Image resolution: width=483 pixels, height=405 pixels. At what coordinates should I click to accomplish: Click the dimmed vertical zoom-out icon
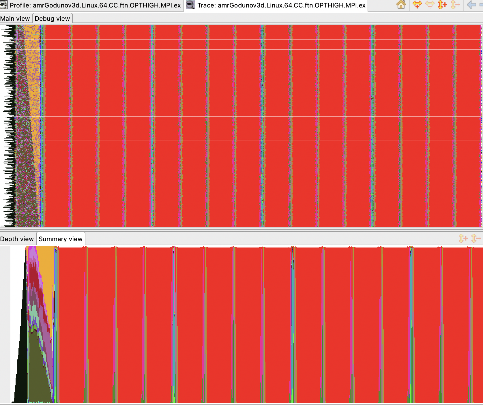pyautogui.click(x=455, y=4)
